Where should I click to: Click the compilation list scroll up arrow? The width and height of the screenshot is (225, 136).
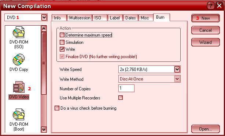click(x=44, y=29)
